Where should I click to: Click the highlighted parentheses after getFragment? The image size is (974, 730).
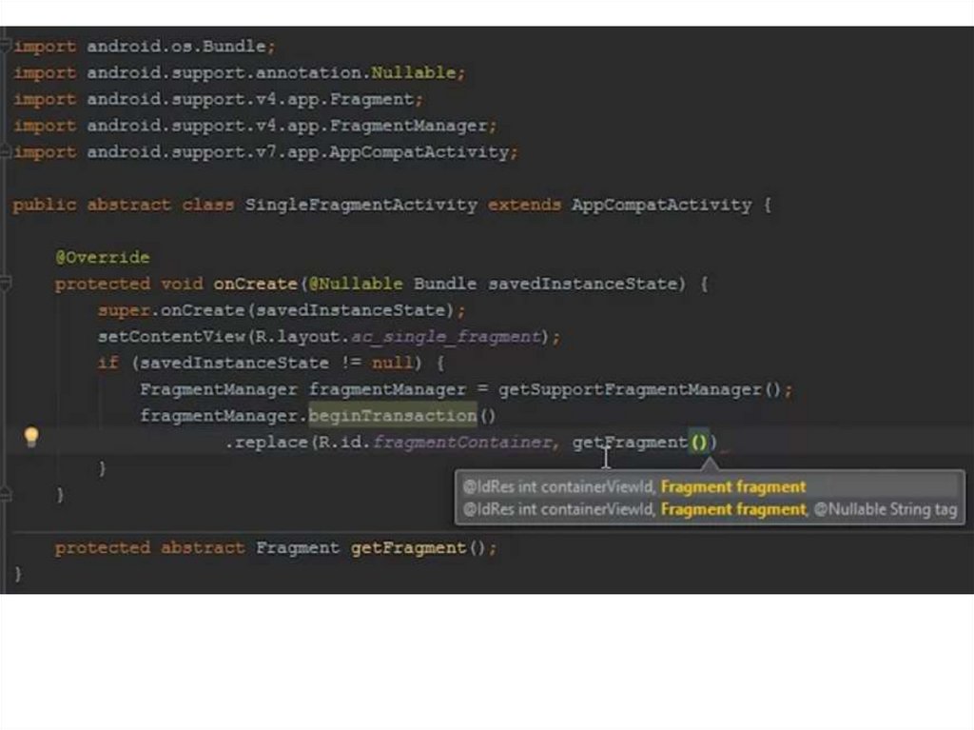699,443
